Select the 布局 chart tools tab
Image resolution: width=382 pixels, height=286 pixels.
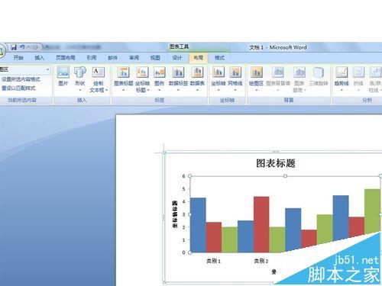[x=199, y=58]
